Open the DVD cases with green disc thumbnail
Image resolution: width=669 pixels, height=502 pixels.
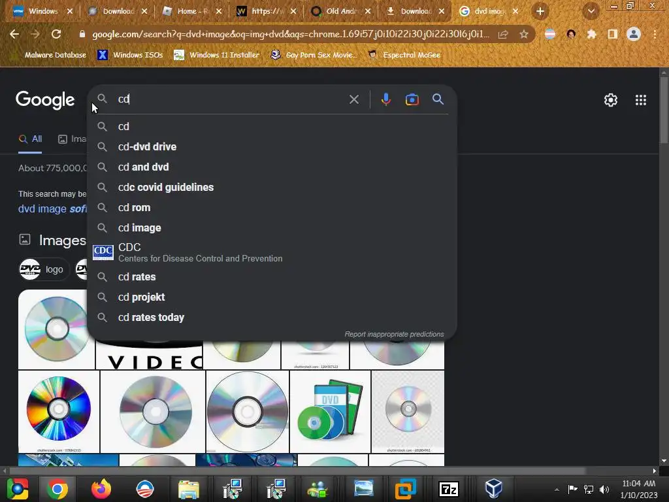(330, 411)
